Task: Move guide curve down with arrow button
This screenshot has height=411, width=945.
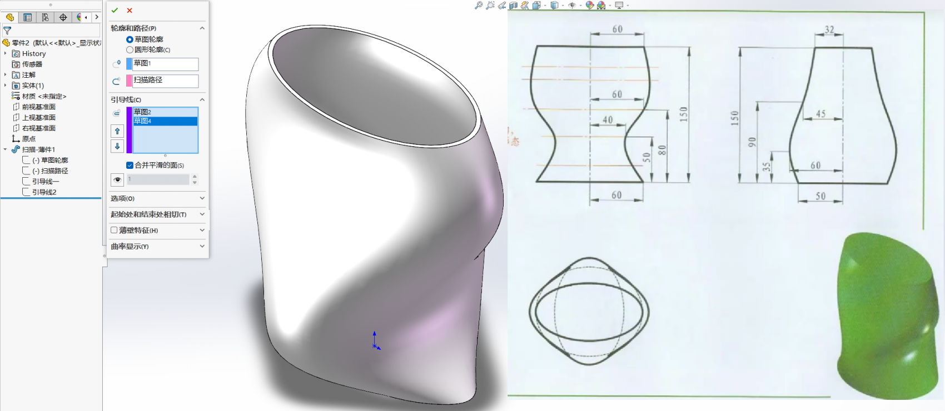Action: (x=117, y=146)
